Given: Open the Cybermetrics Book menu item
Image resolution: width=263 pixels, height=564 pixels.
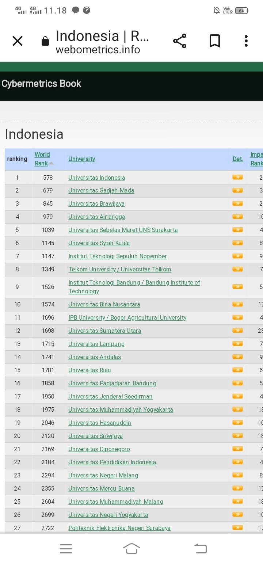Looking at the screenshot, I should pos(41,84).
